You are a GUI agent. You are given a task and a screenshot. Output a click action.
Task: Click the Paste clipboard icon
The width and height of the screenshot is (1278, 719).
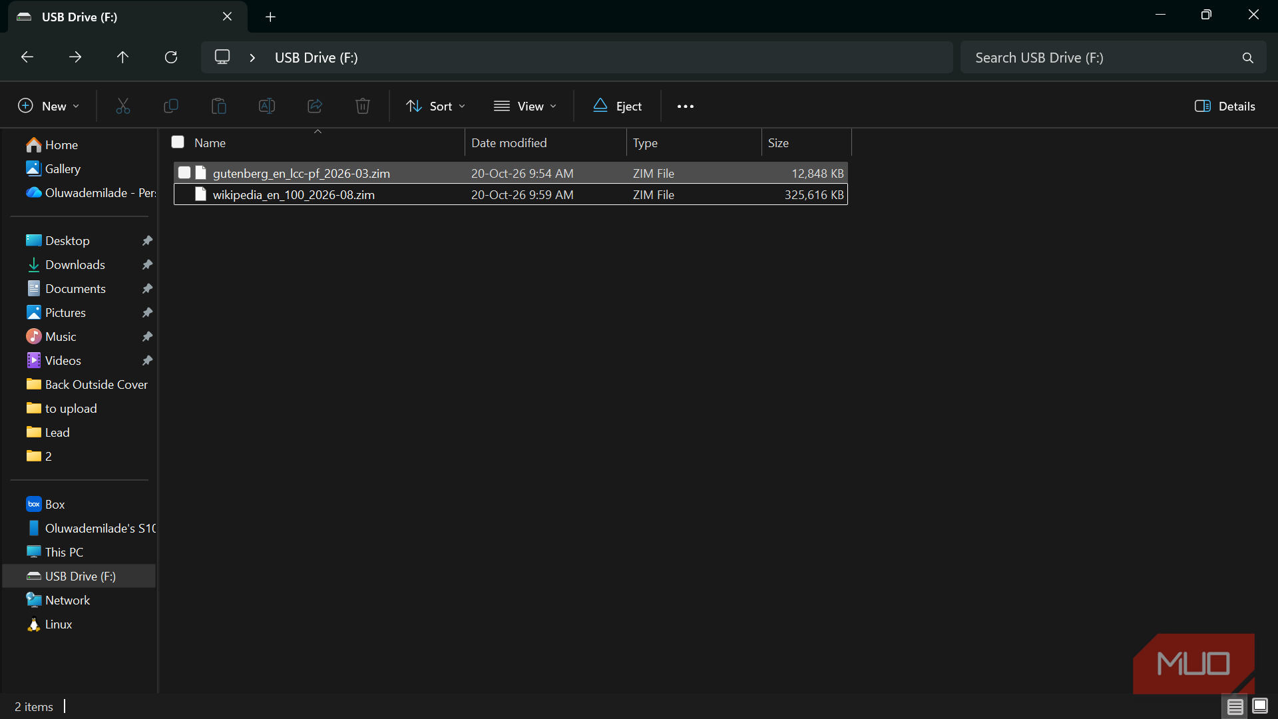click(x=219, y=106)
